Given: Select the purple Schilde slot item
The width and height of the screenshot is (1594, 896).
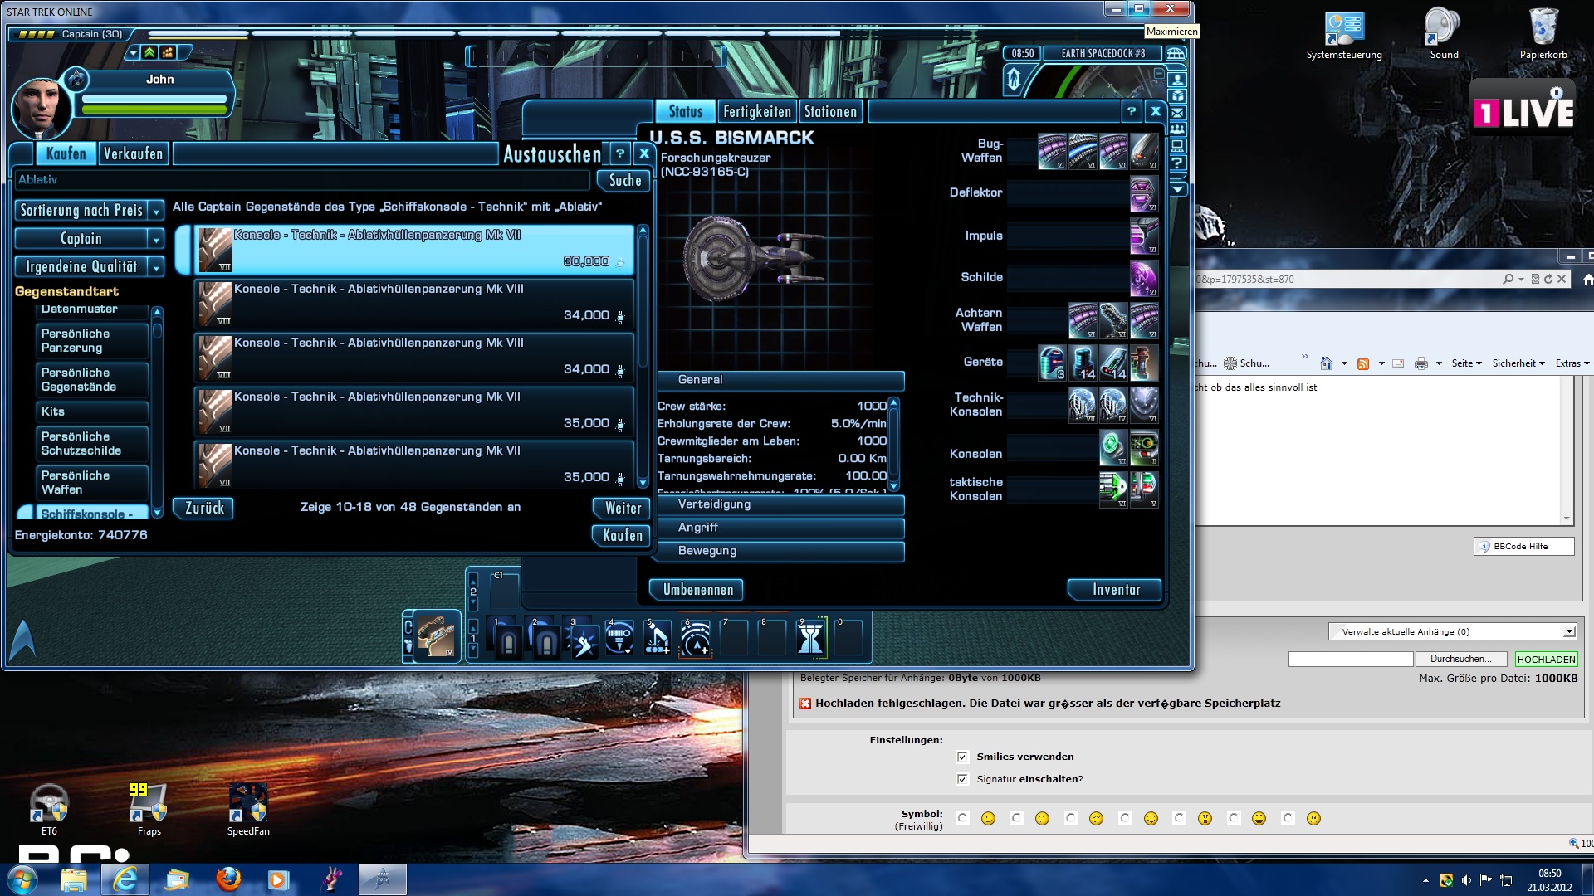Looking at the screenshot, I should pyautogui.click(x=1144, y=278).
